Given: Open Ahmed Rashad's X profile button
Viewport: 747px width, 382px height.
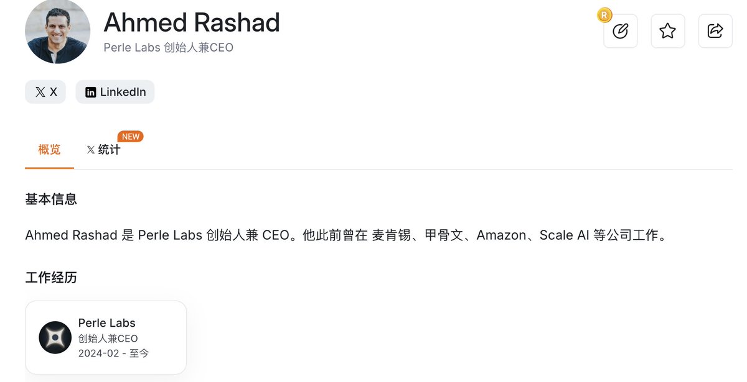Looking at the screenshot, I should (45, 92).
